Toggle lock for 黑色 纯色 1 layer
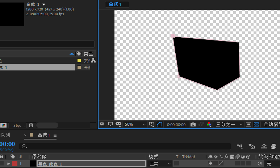Image resolution: width=280 pixels, height=168 pixels. pos(1,163)
